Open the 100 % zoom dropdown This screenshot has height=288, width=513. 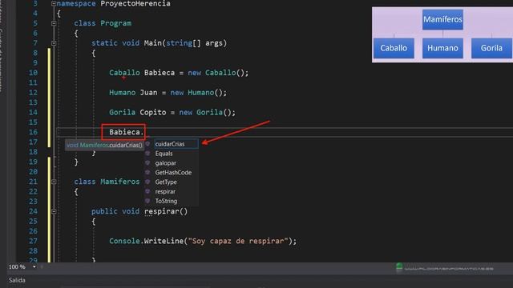(x=34, y=266)
